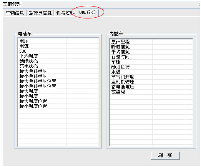Select the 蓄电池电压 row
Screen dimensions: 201x167
tap(151, 87)
